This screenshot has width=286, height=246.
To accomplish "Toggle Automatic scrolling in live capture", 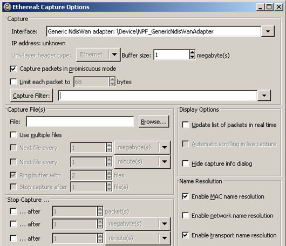I will tap(185, 144).
